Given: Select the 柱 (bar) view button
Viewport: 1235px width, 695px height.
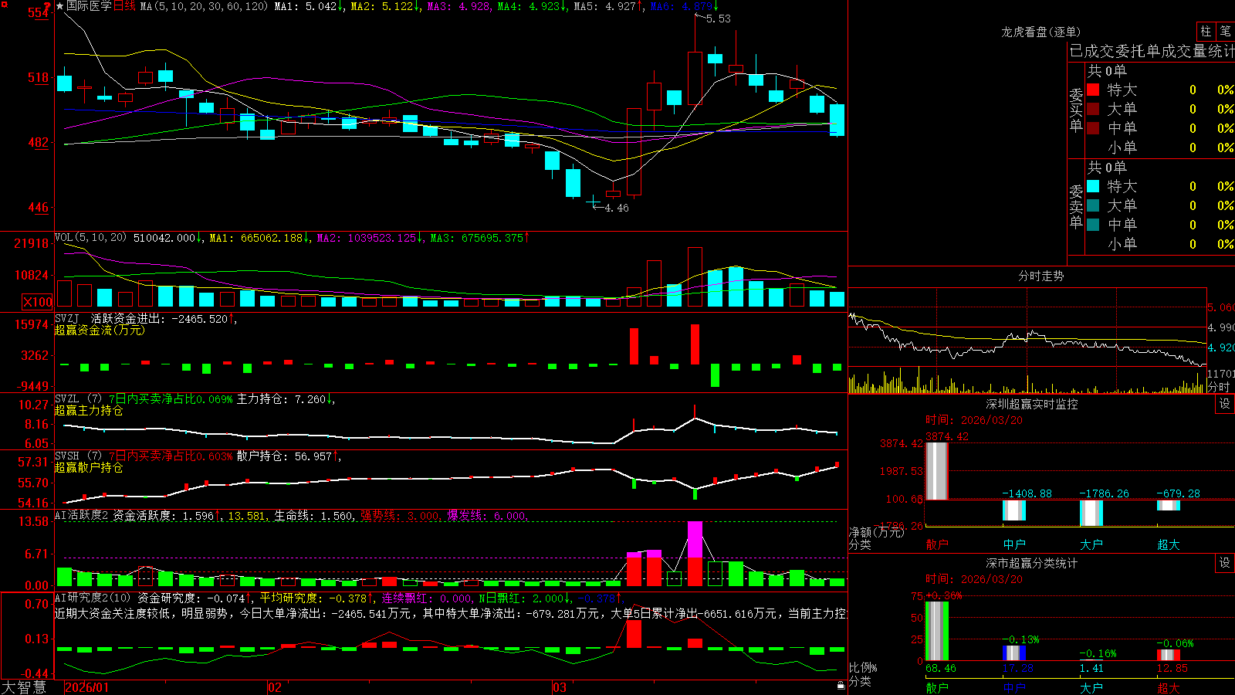Looking at the screenshot, I should (1206, 31).
